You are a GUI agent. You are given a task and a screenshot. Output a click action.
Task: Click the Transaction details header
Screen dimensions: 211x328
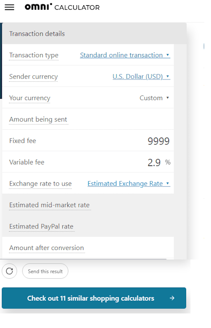coord(37,34)
